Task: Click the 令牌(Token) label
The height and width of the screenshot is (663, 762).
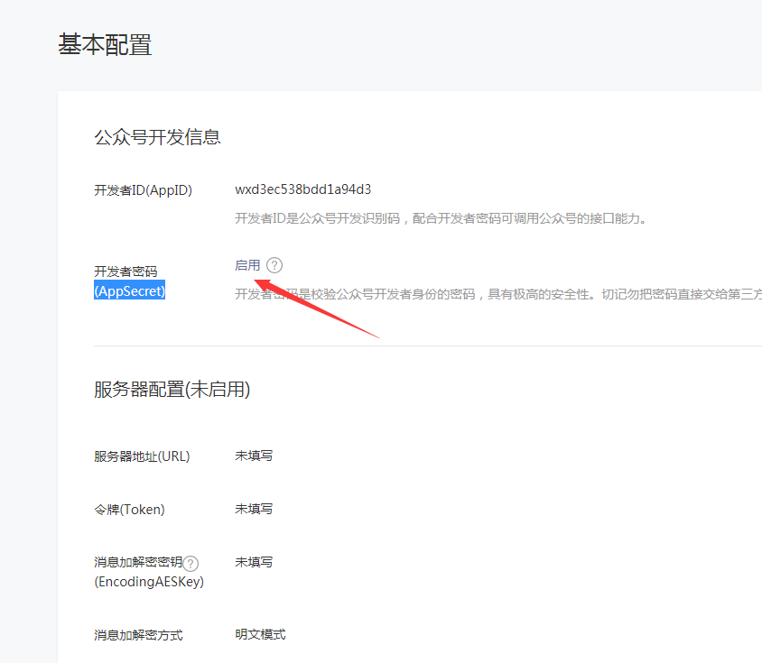Action: [x=129, y=510]
